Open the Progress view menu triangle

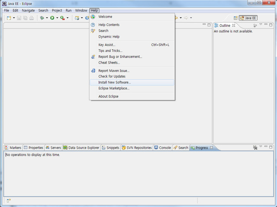(x=261, y=146)
